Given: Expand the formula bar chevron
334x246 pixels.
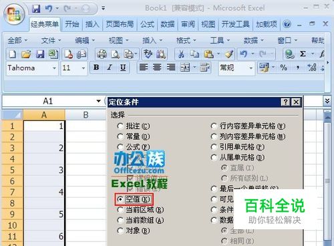Looking at the screenshot, I should [x=327, y=101].
